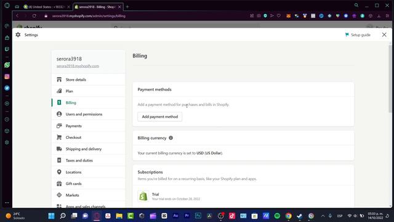This screenshot has height=222, width=394.
Task: Open a new browser tab
Action: click(x=127, y=7)
